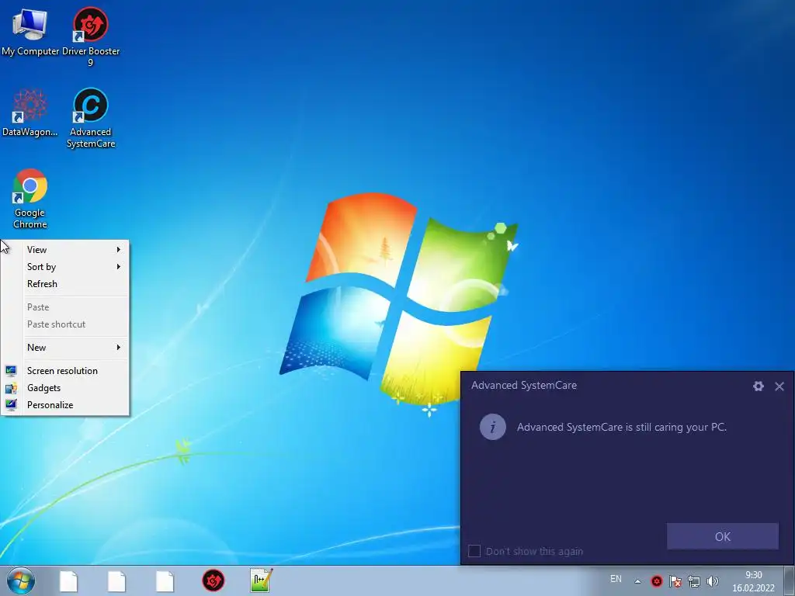This screenshot has height=596, width=795.
Task: Choose Gadgets in the context menu
Action: 65,388
